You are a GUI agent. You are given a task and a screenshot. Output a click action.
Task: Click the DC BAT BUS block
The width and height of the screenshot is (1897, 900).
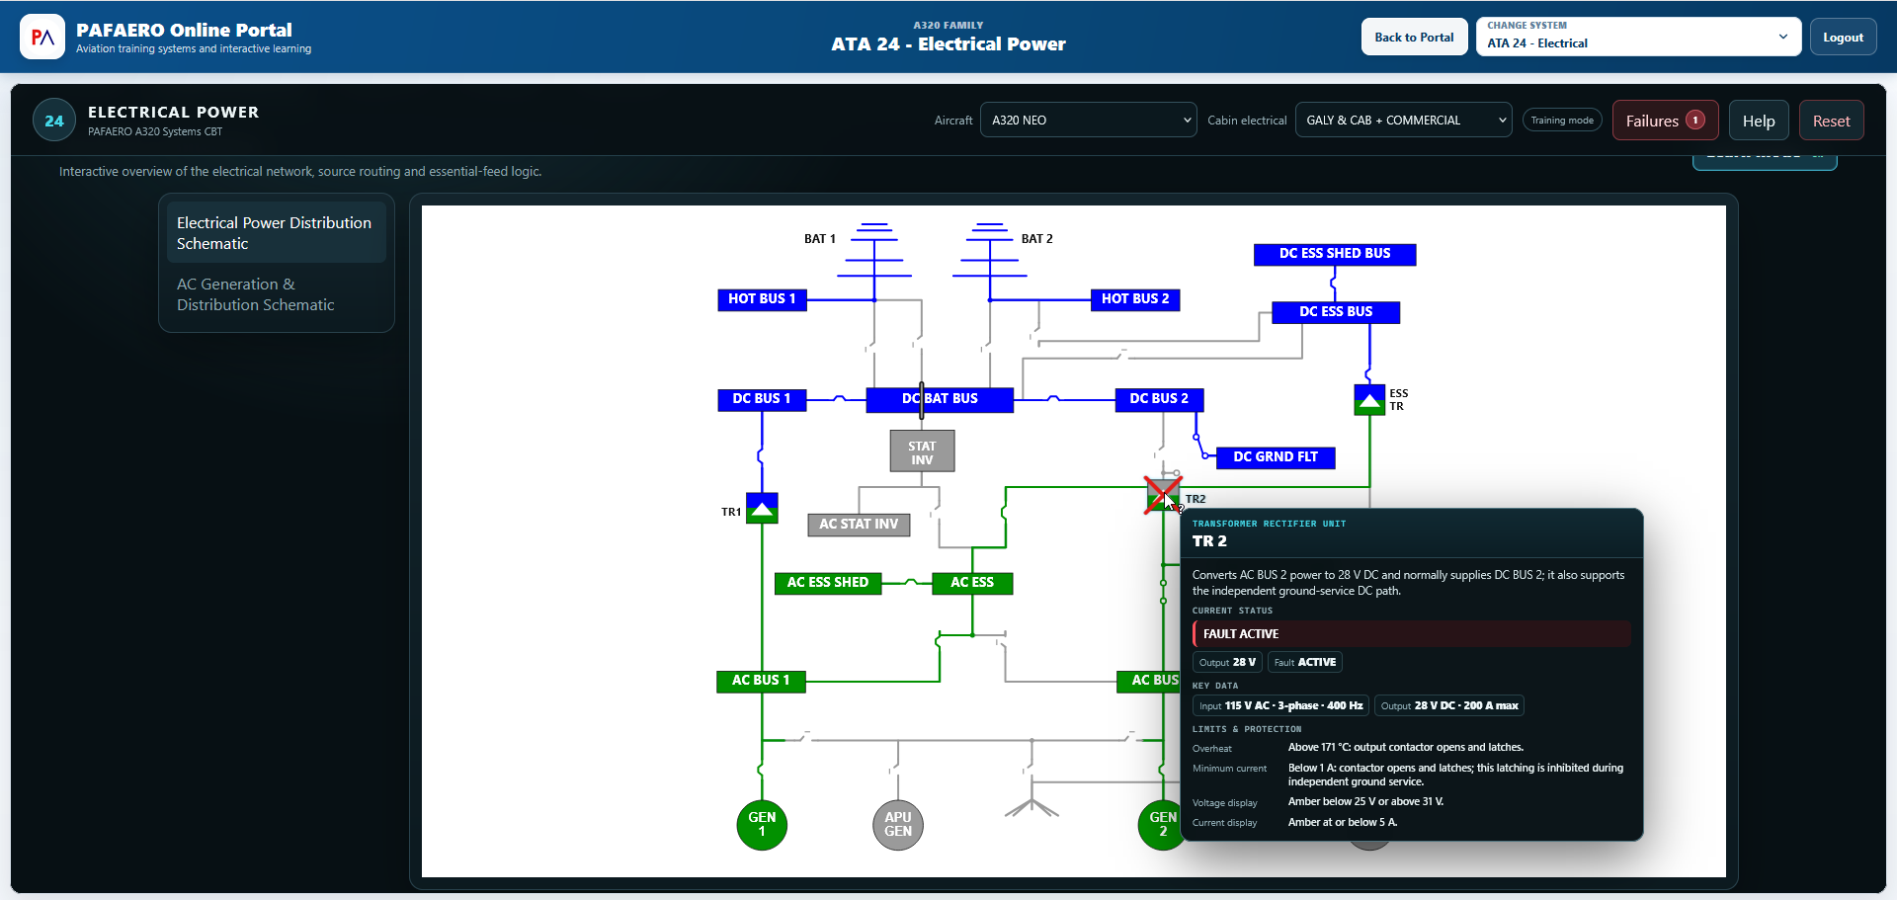pos(940,399)
